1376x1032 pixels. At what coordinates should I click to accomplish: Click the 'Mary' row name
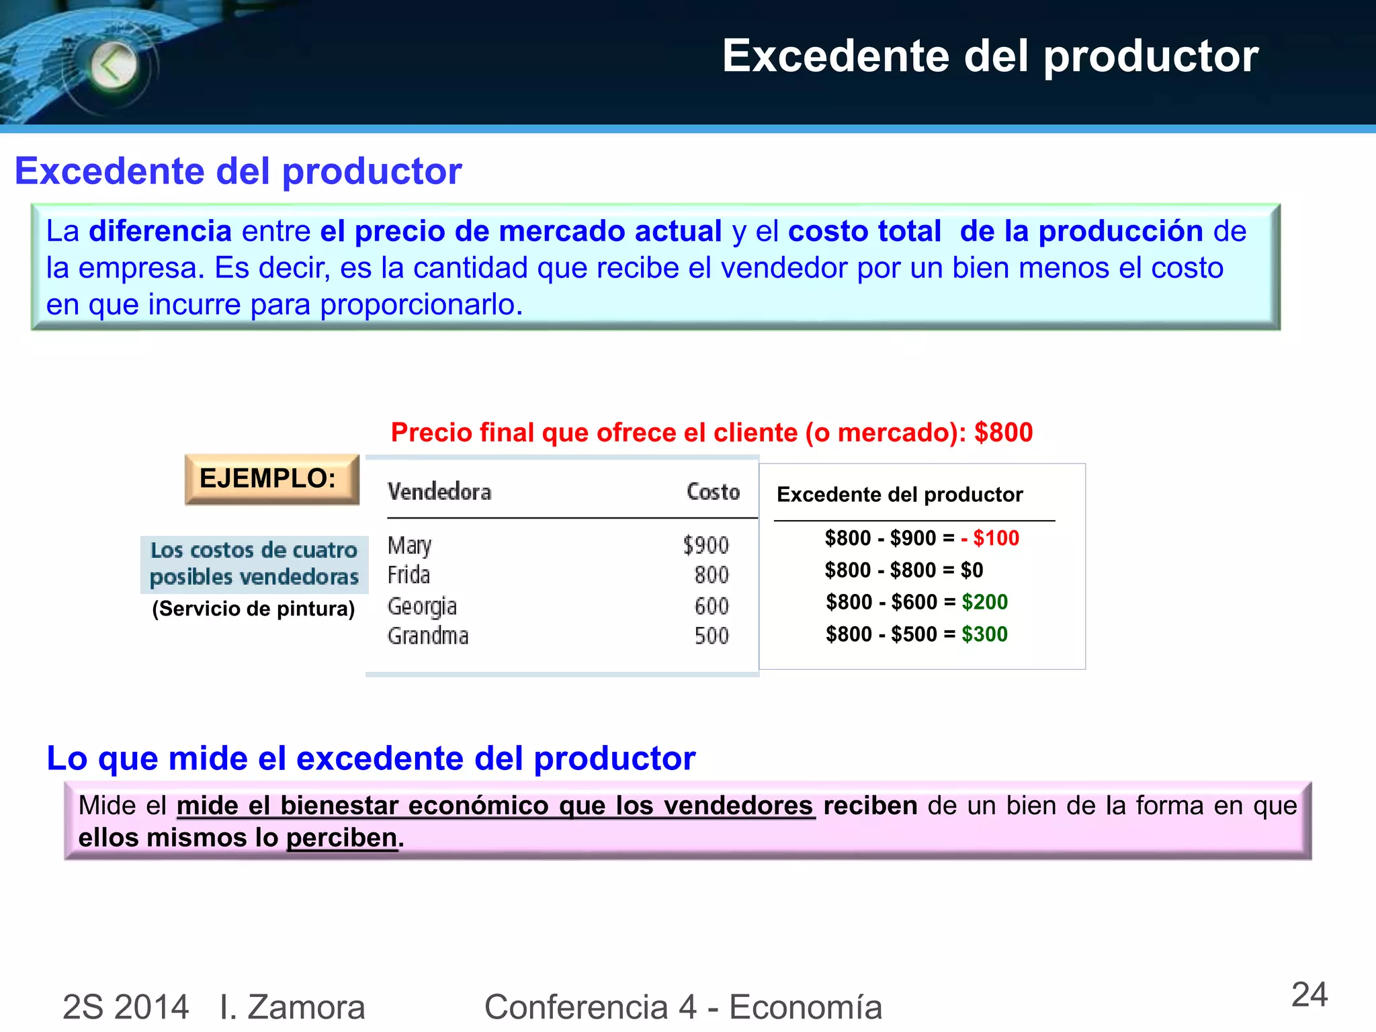point(410,545)
